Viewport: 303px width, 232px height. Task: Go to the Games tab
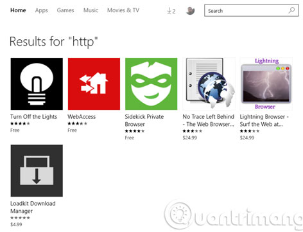pos(65,10)
